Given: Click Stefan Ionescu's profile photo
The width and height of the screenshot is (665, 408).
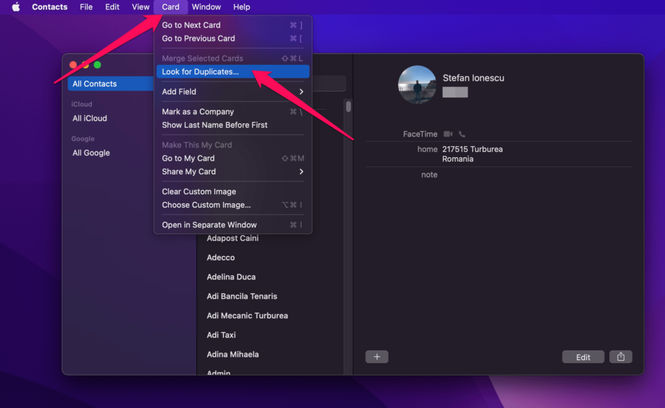Looking at the screenshot, I should tap(417, 84).
